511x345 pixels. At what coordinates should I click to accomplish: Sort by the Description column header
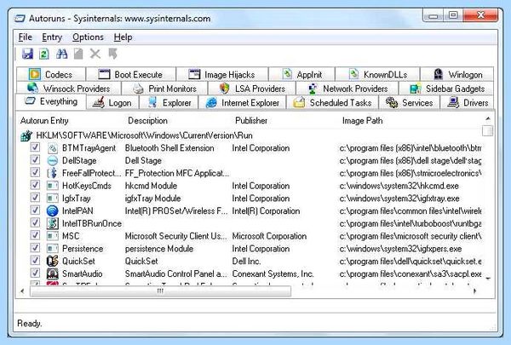click(x=147, y=121)
